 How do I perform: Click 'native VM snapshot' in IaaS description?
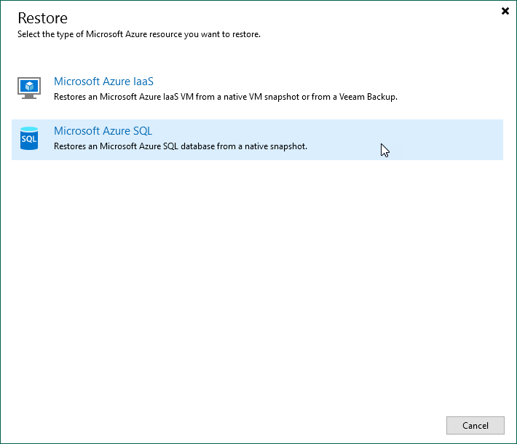point(255,97)
